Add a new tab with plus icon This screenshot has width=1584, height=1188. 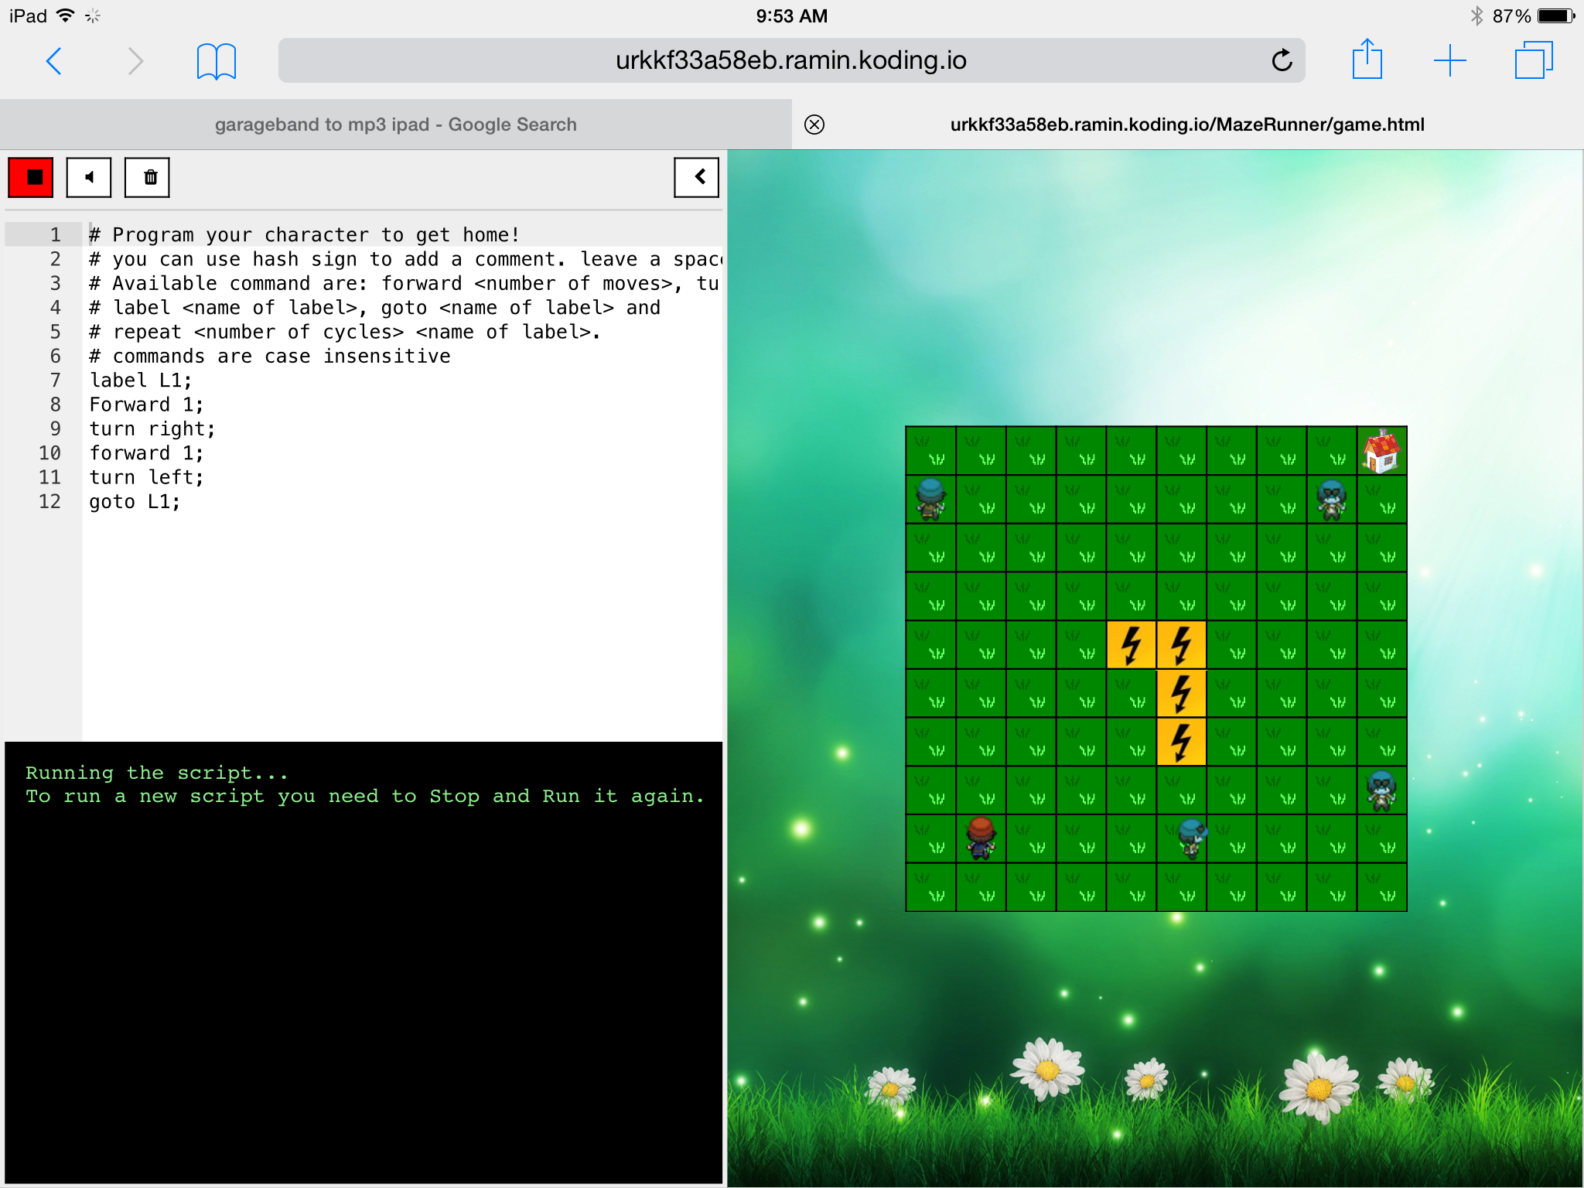click(1449, 60)
